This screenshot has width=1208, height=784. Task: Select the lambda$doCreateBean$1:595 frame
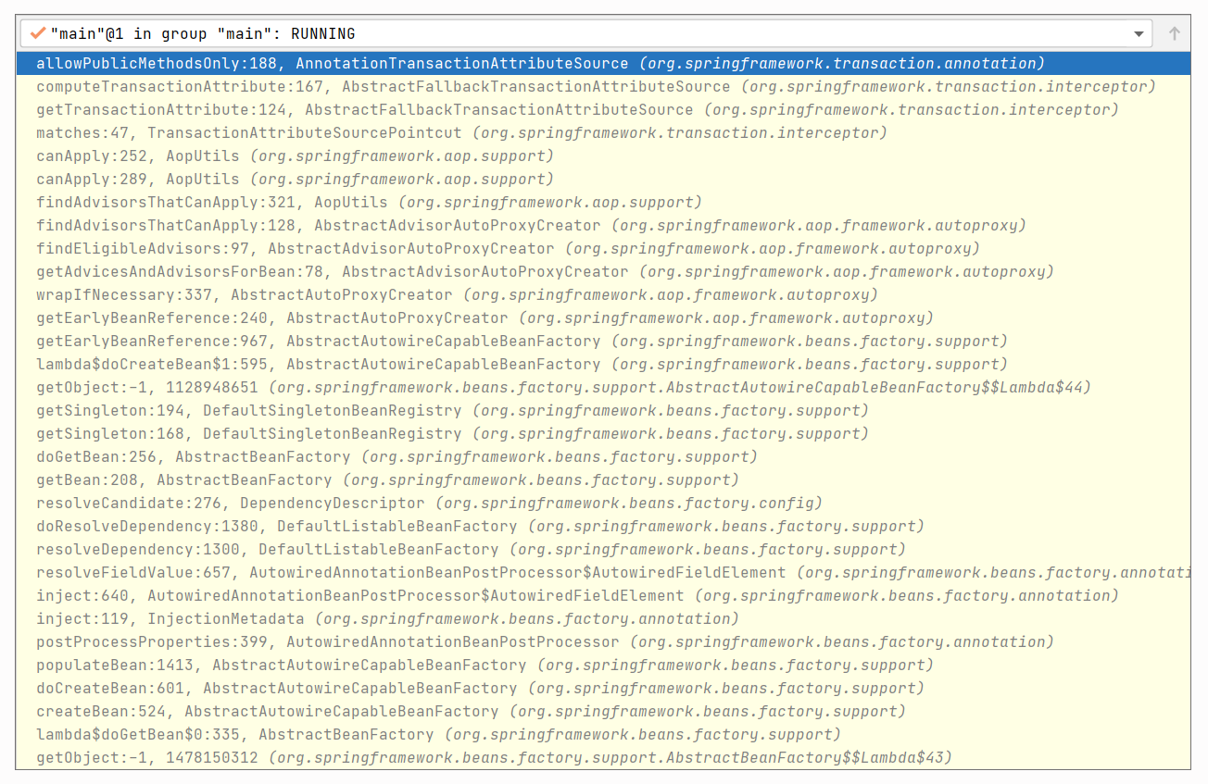[521, 365]
